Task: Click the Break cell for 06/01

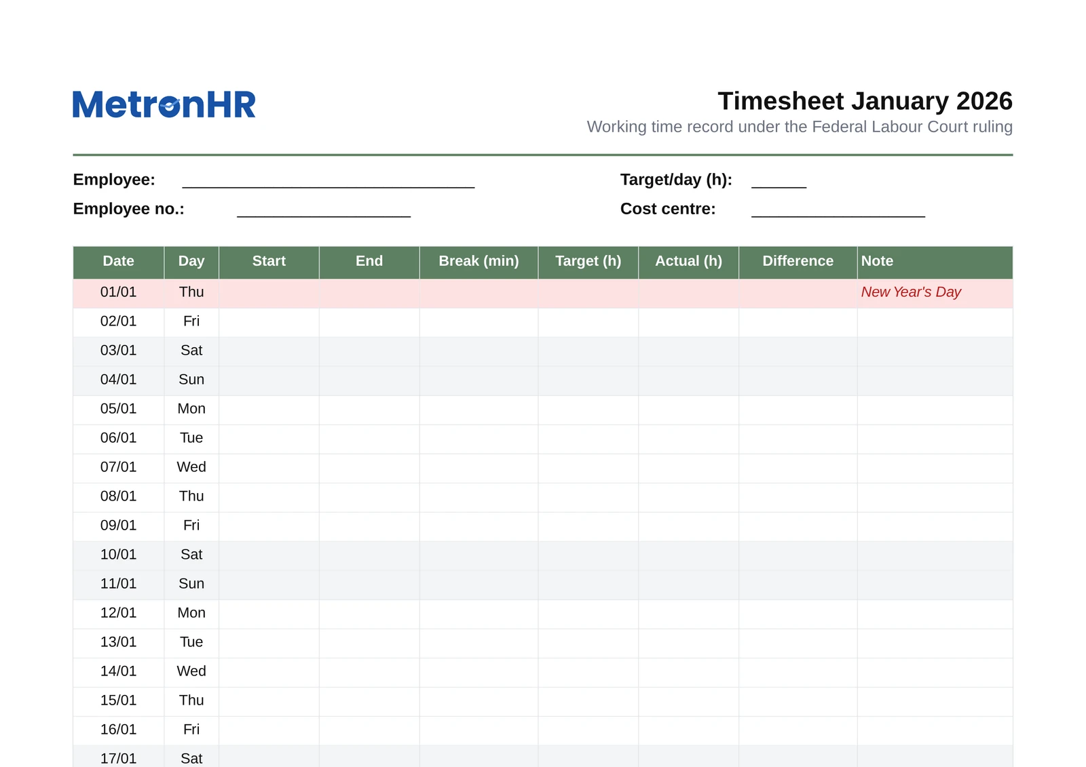Action: coord(479,439)
